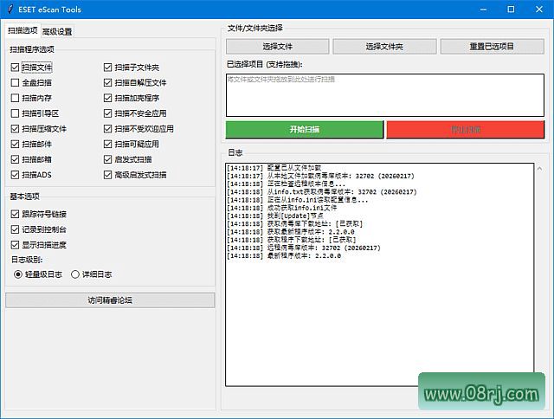Select the 扫描选项 tab
The height and width of the screenshot is (419, 554).
pos(23,31)
